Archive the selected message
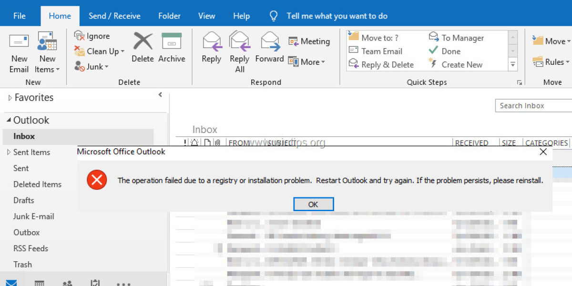This screenshot has height=286, width=572. point(172,42)
